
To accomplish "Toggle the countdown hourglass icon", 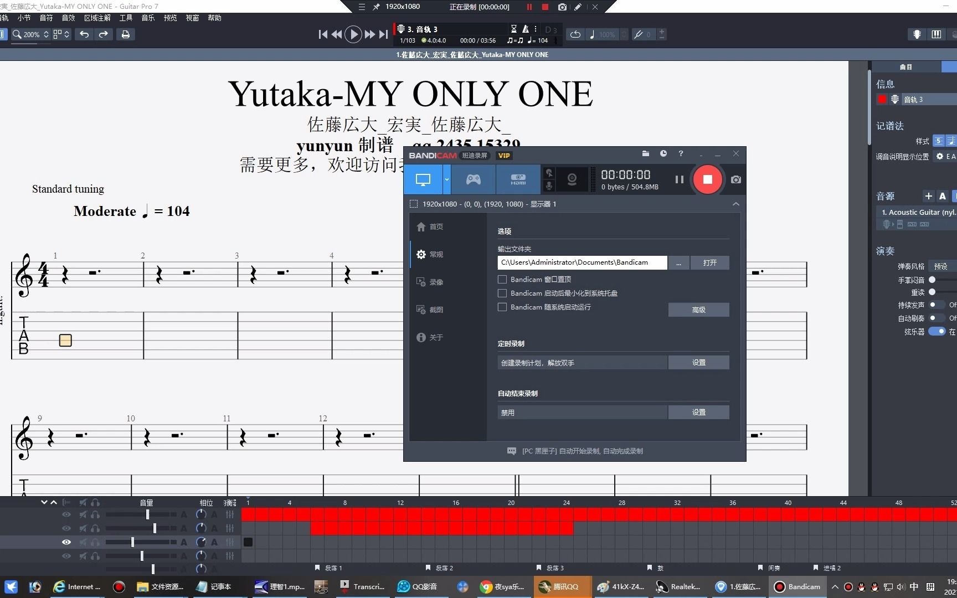I will point(513,29).
